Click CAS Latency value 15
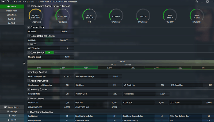 (67, 116)
